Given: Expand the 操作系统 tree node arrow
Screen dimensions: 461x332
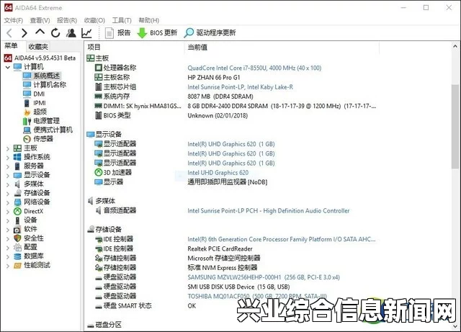Looking at the screenshot, I should pyautogui.click(x=8, y=158).
